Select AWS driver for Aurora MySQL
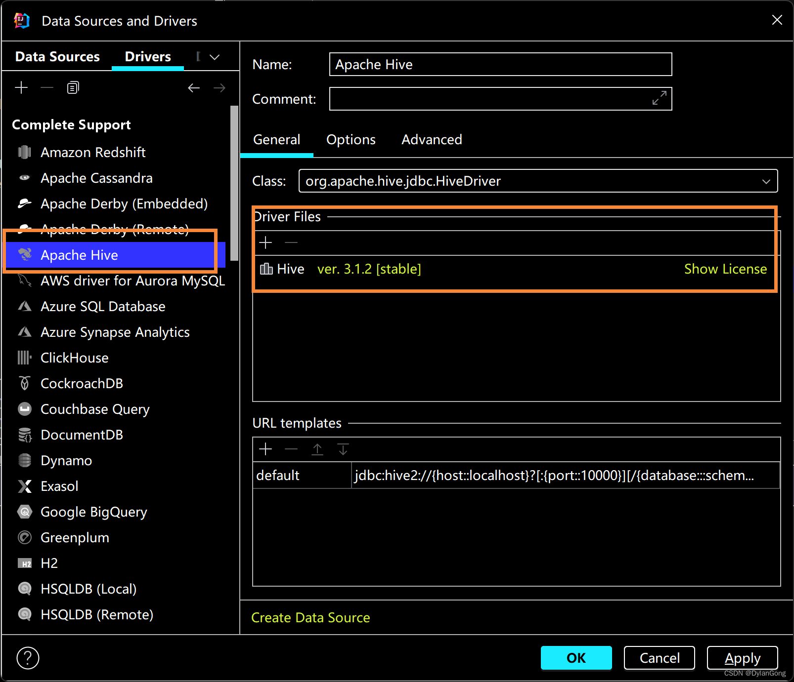This screenshot has height=682, width=794. (x=132, y=281)
